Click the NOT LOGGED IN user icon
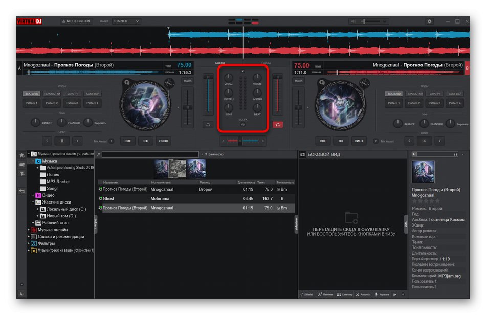486x315 pixels. [64, 21]
